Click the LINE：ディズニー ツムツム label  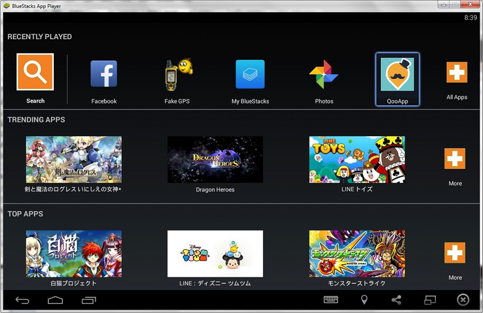point(215,283)
